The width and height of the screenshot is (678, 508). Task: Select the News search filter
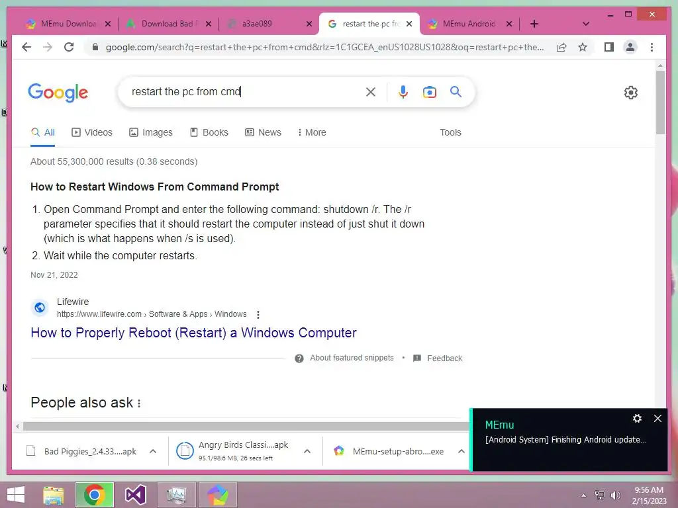click(264, 132)
